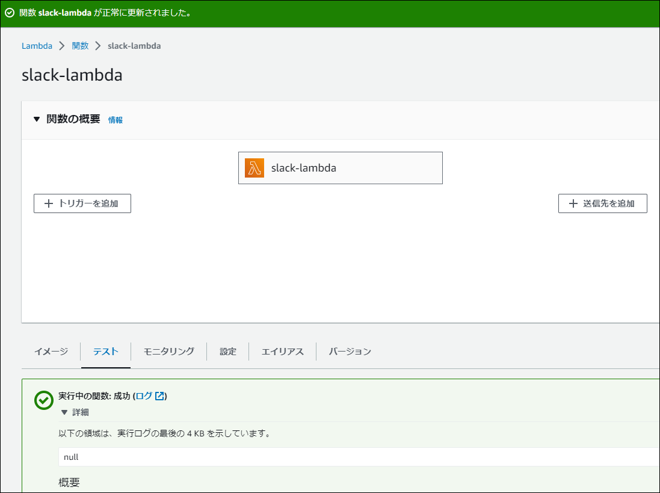Open the バージョン tab
This screenshot has height=493, width=660.
coord(350,352)
